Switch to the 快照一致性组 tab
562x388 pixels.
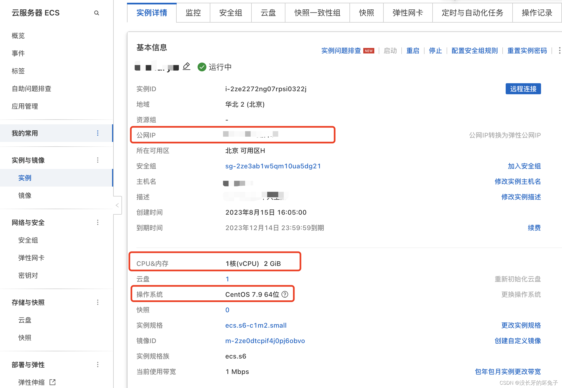tap(317, 13)
